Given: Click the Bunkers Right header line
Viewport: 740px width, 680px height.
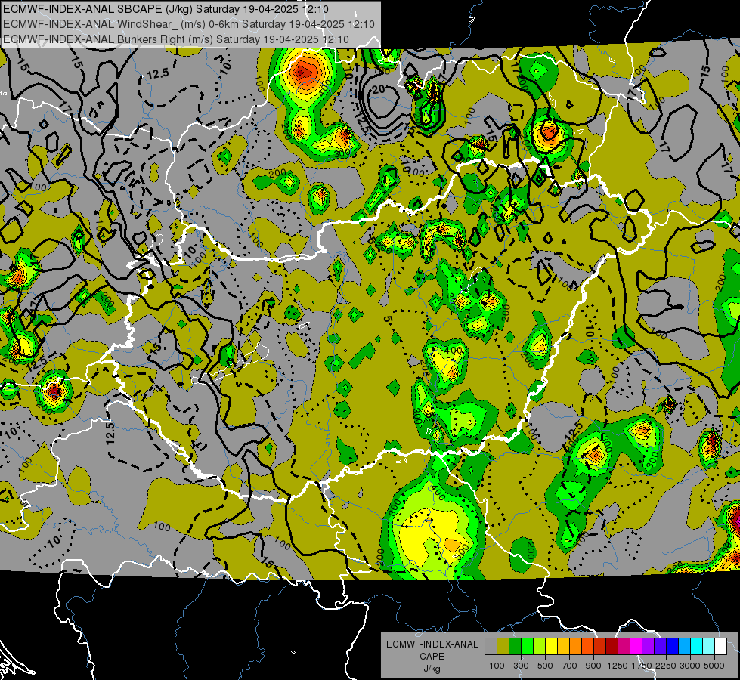Looking at the screenshot, I should (176, 39).
